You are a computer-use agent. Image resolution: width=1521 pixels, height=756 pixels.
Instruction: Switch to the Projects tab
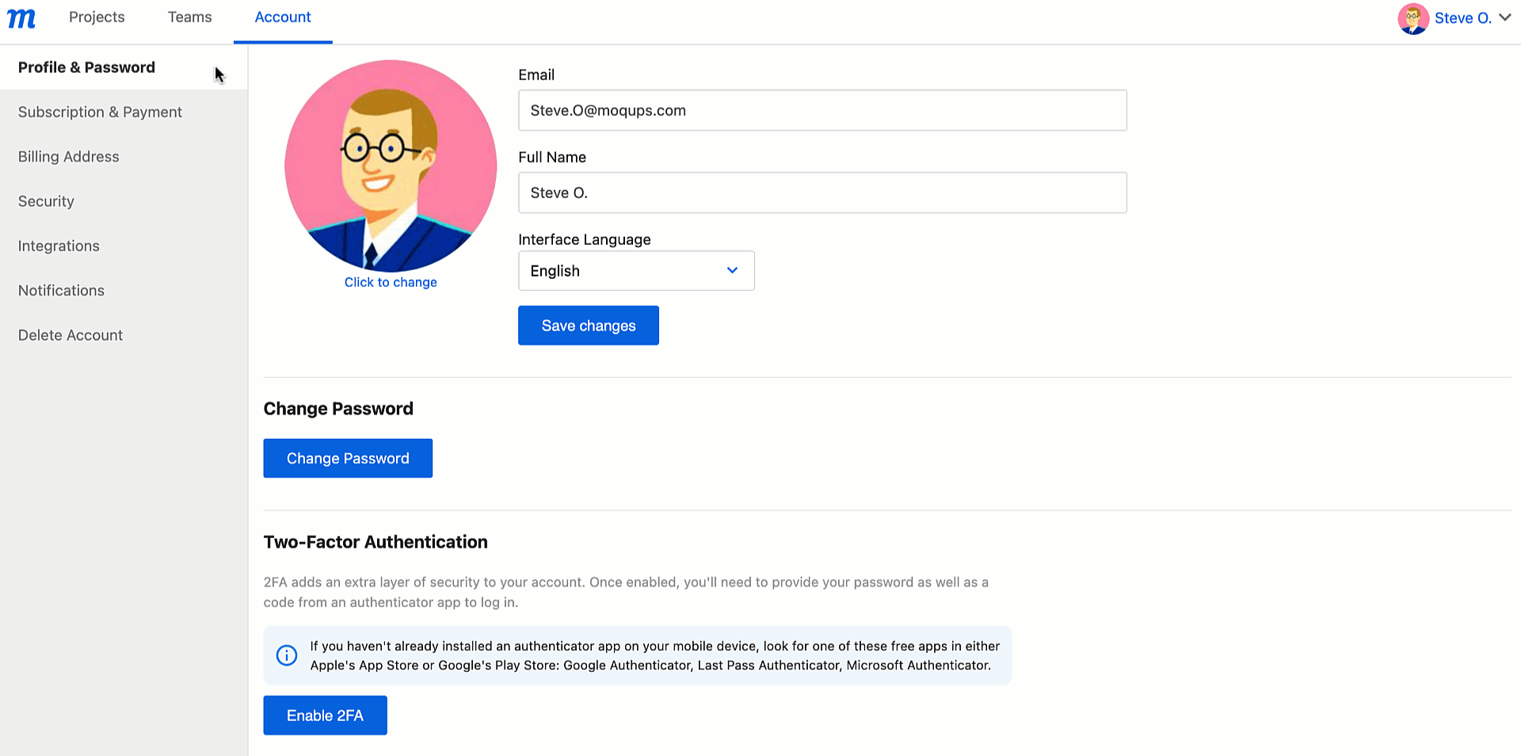click(96, 17)
